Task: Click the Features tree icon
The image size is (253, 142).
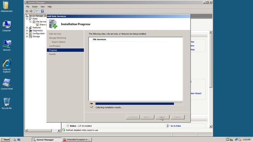Action: (30, 28)
